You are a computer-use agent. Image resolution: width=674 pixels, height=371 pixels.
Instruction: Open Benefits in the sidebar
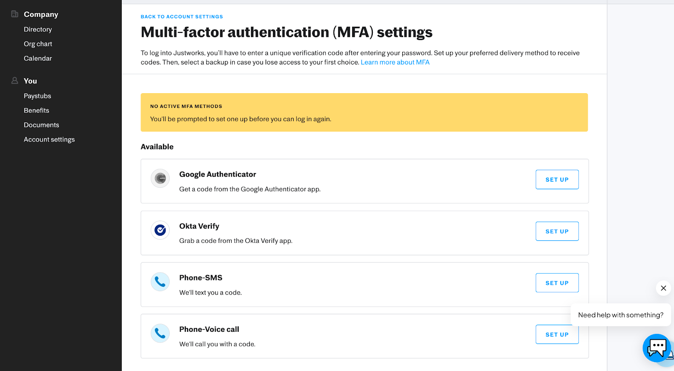37,110
